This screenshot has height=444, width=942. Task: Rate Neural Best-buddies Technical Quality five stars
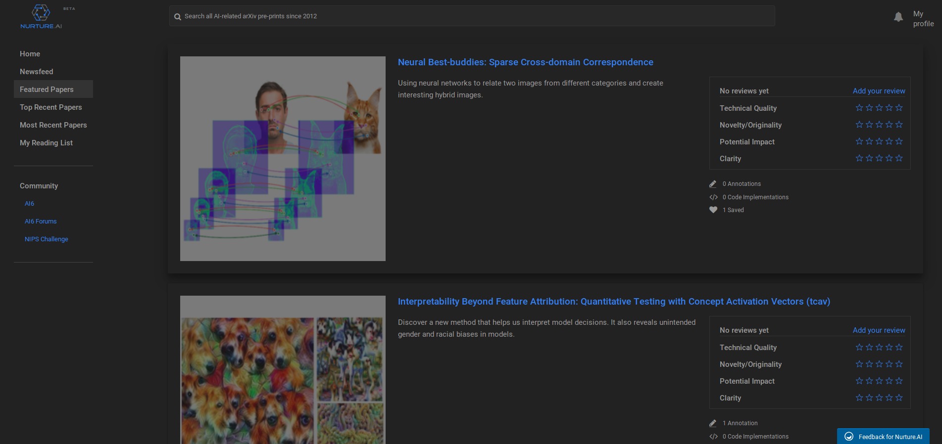click(x=899, y=108)
